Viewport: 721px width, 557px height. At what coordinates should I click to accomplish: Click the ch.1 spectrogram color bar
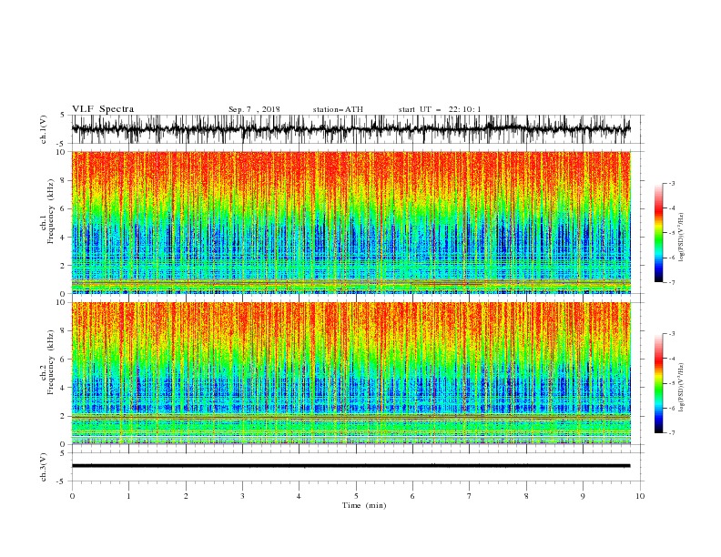658,233
